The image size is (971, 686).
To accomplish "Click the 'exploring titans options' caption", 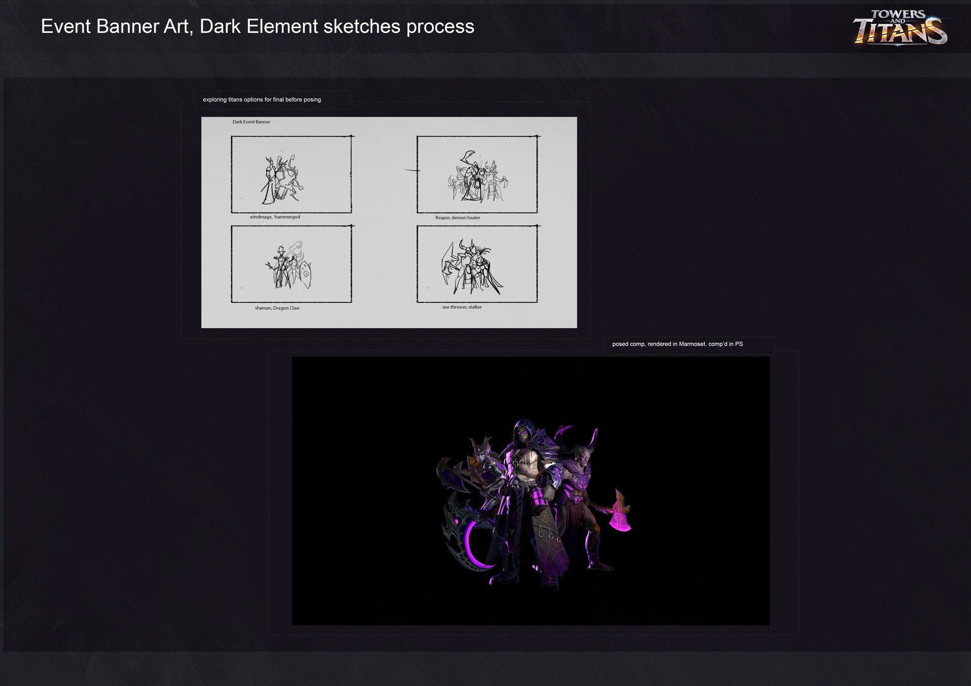I will coord(261,100).
